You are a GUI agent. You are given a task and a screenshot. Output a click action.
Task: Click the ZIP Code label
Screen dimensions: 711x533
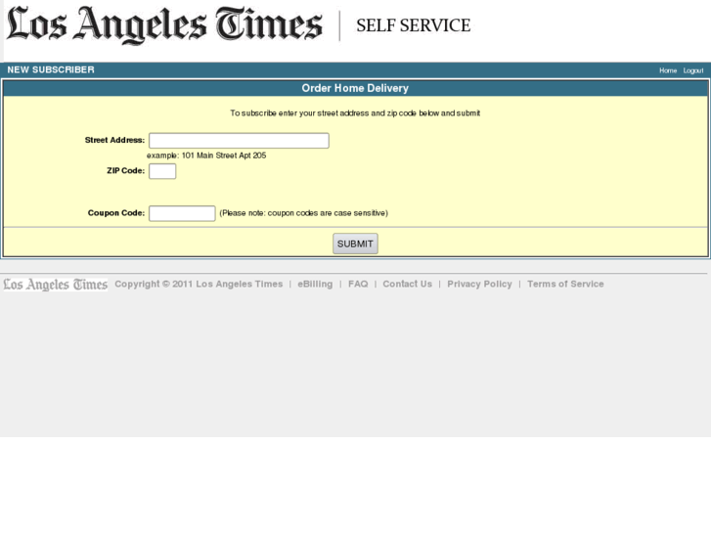point(125,170)
